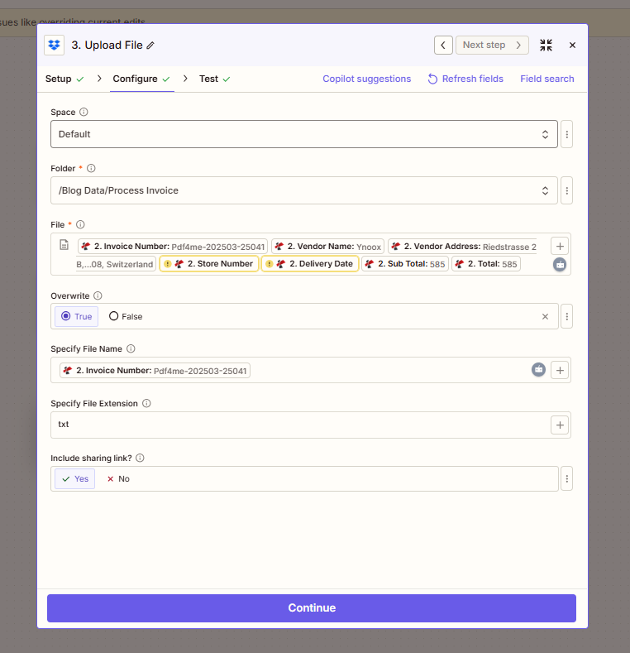Open the Folder dropdown Process Invoice
The width and height of the screenshot is (630, 653).
click(304, 190)
